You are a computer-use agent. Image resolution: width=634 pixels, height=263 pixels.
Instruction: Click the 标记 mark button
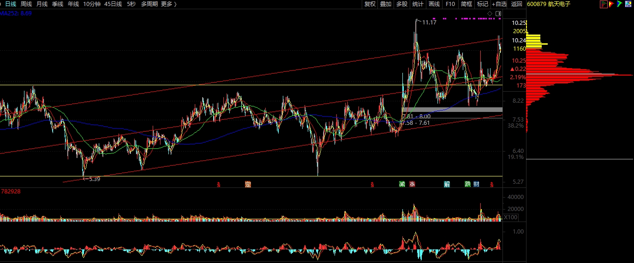[x=483, y=4]
